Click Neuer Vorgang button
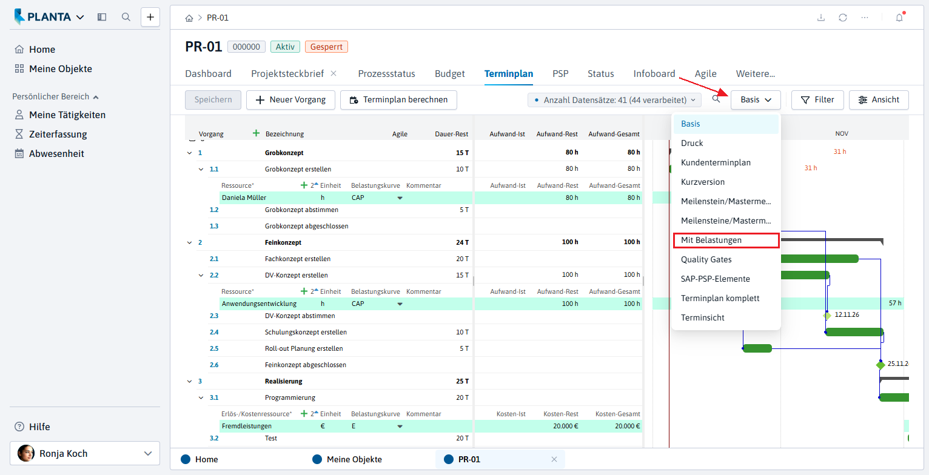The height and width of the screenshot is (475, 929). pos(290,99)
